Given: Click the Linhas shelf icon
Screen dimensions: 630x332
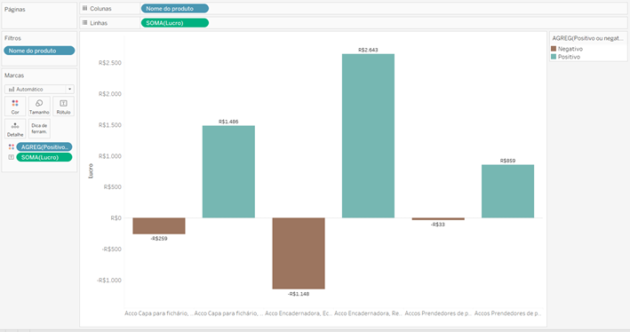Looking at the screenshot, I should pyautogui.click(x=84, y=23).
